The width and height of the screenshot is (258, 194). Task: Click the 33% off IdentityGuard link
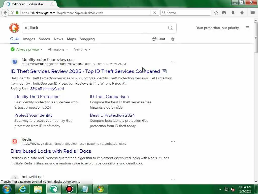pos(47,89)
